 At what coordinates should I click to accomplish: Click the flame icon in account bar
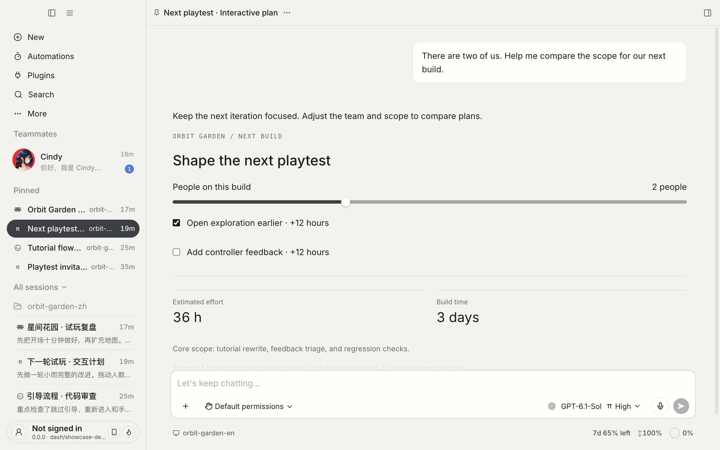(x=129, y=432)
